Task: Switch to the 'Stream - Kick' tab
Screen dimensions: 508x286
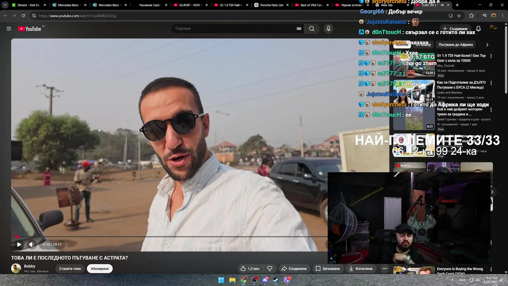Action: tap(29, 5)
